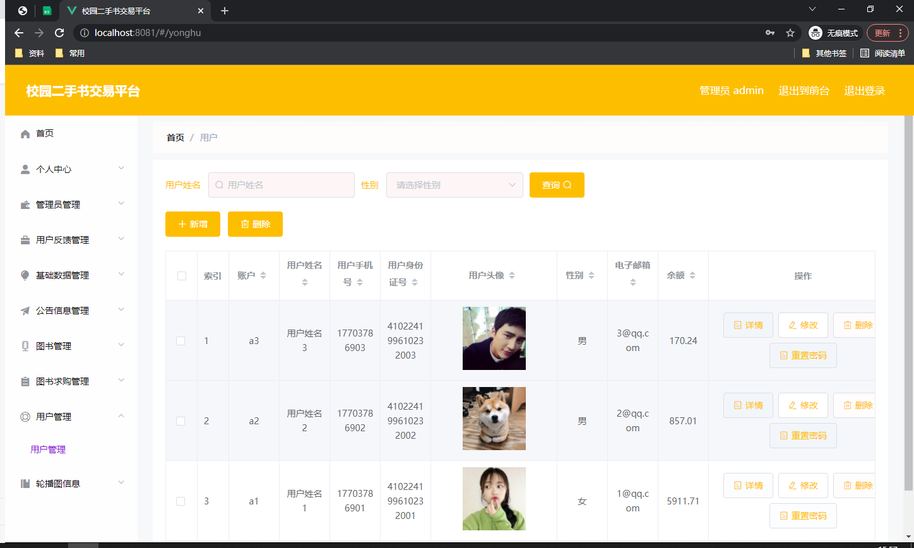Screen dimensions: 914x548
Task: Sort by 用户身份证号 column arrows
Action: [x=415, y=283]
